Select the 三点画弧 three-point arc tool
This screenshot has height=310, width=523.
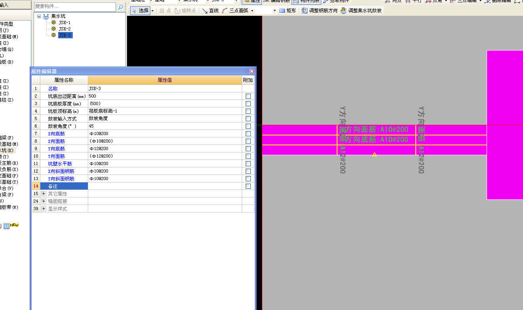[x=235, y=11]
